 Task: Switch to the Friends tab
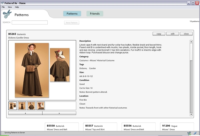[95, 14]
